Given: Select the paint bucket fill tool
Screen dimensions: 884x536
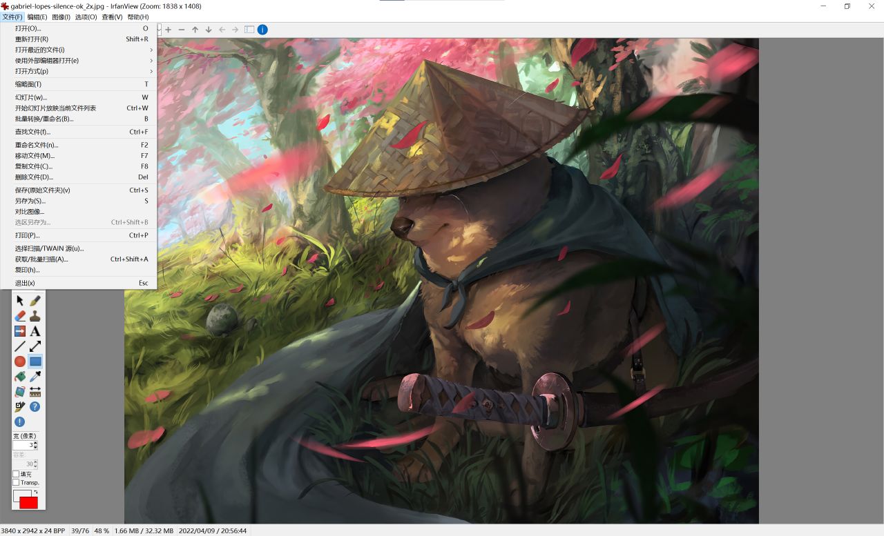Looking at the screenshot, I should pos(20,377).
